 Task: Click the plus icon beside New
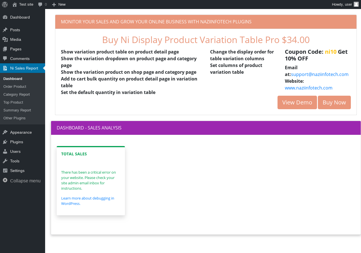click(x=54, y=5)
